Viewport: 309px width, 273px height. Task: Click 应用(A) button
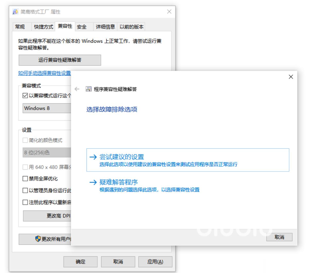coord(155,262)
